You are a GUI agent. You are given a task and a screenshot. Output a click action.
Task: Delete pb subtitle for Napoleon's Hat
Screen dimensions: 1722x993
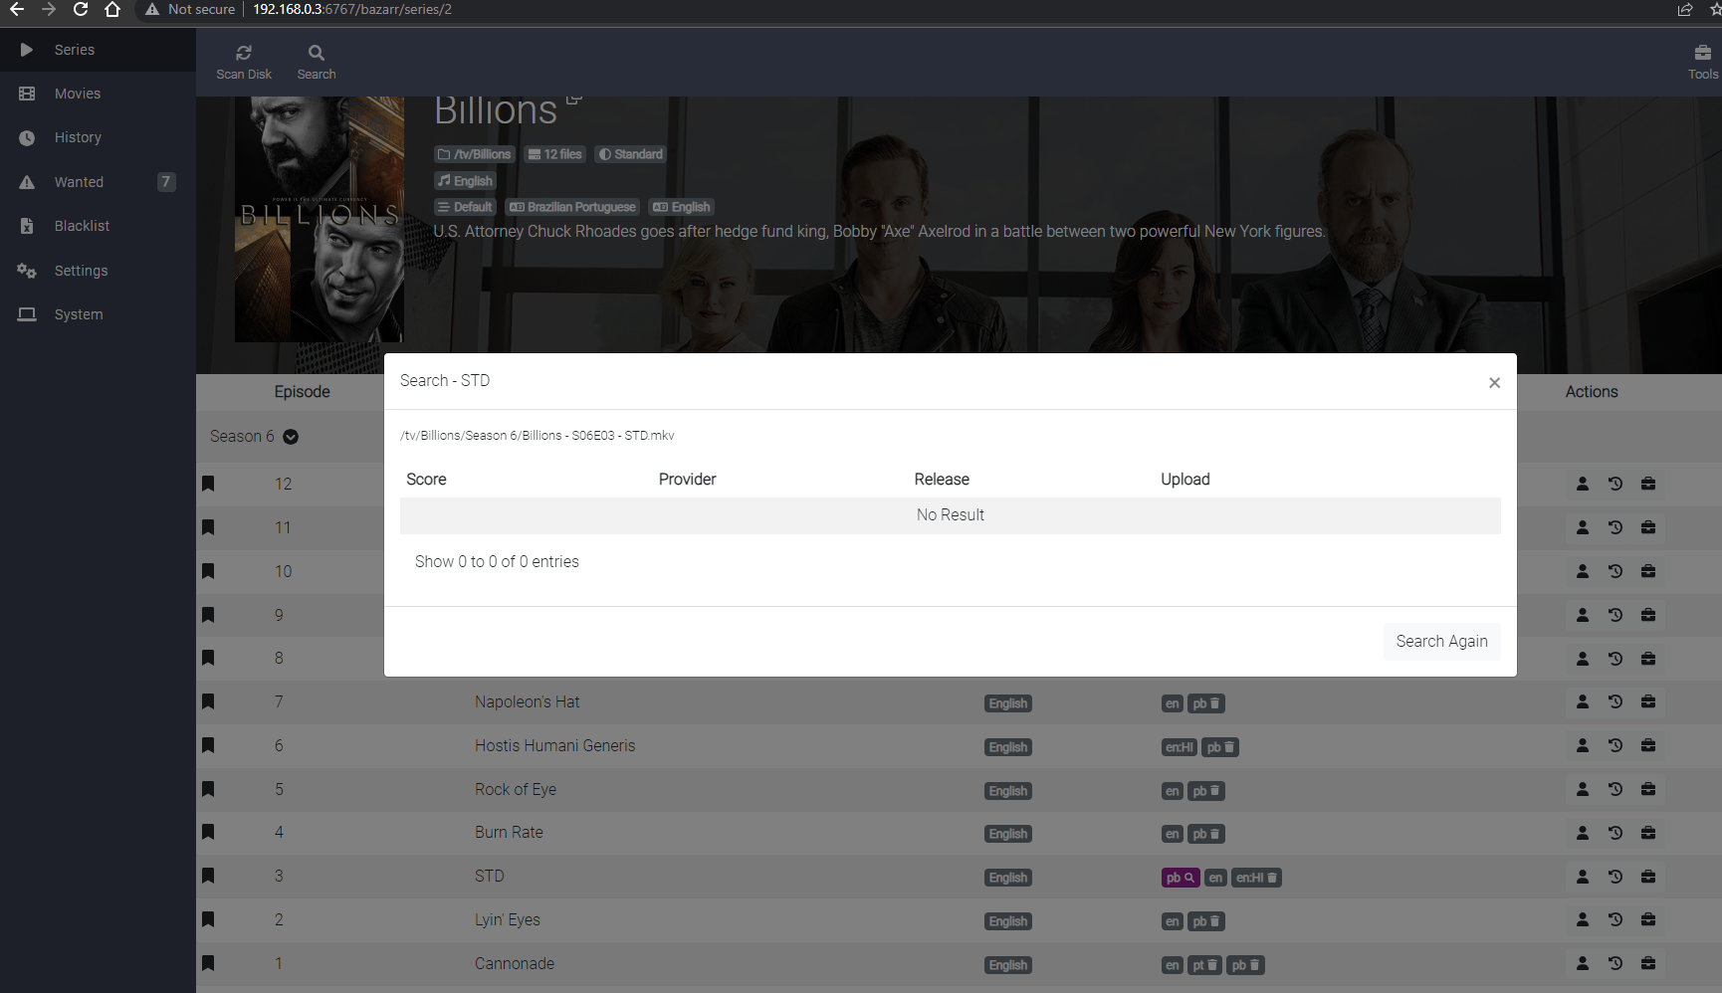pos(1214,703)
